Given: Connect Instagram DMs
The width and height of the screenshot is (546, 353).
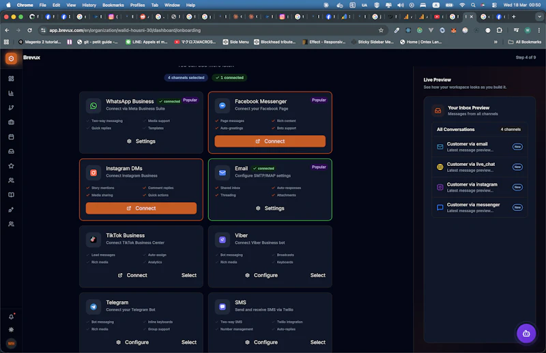Looking at the screenshot, I should (x=141, y=208).
